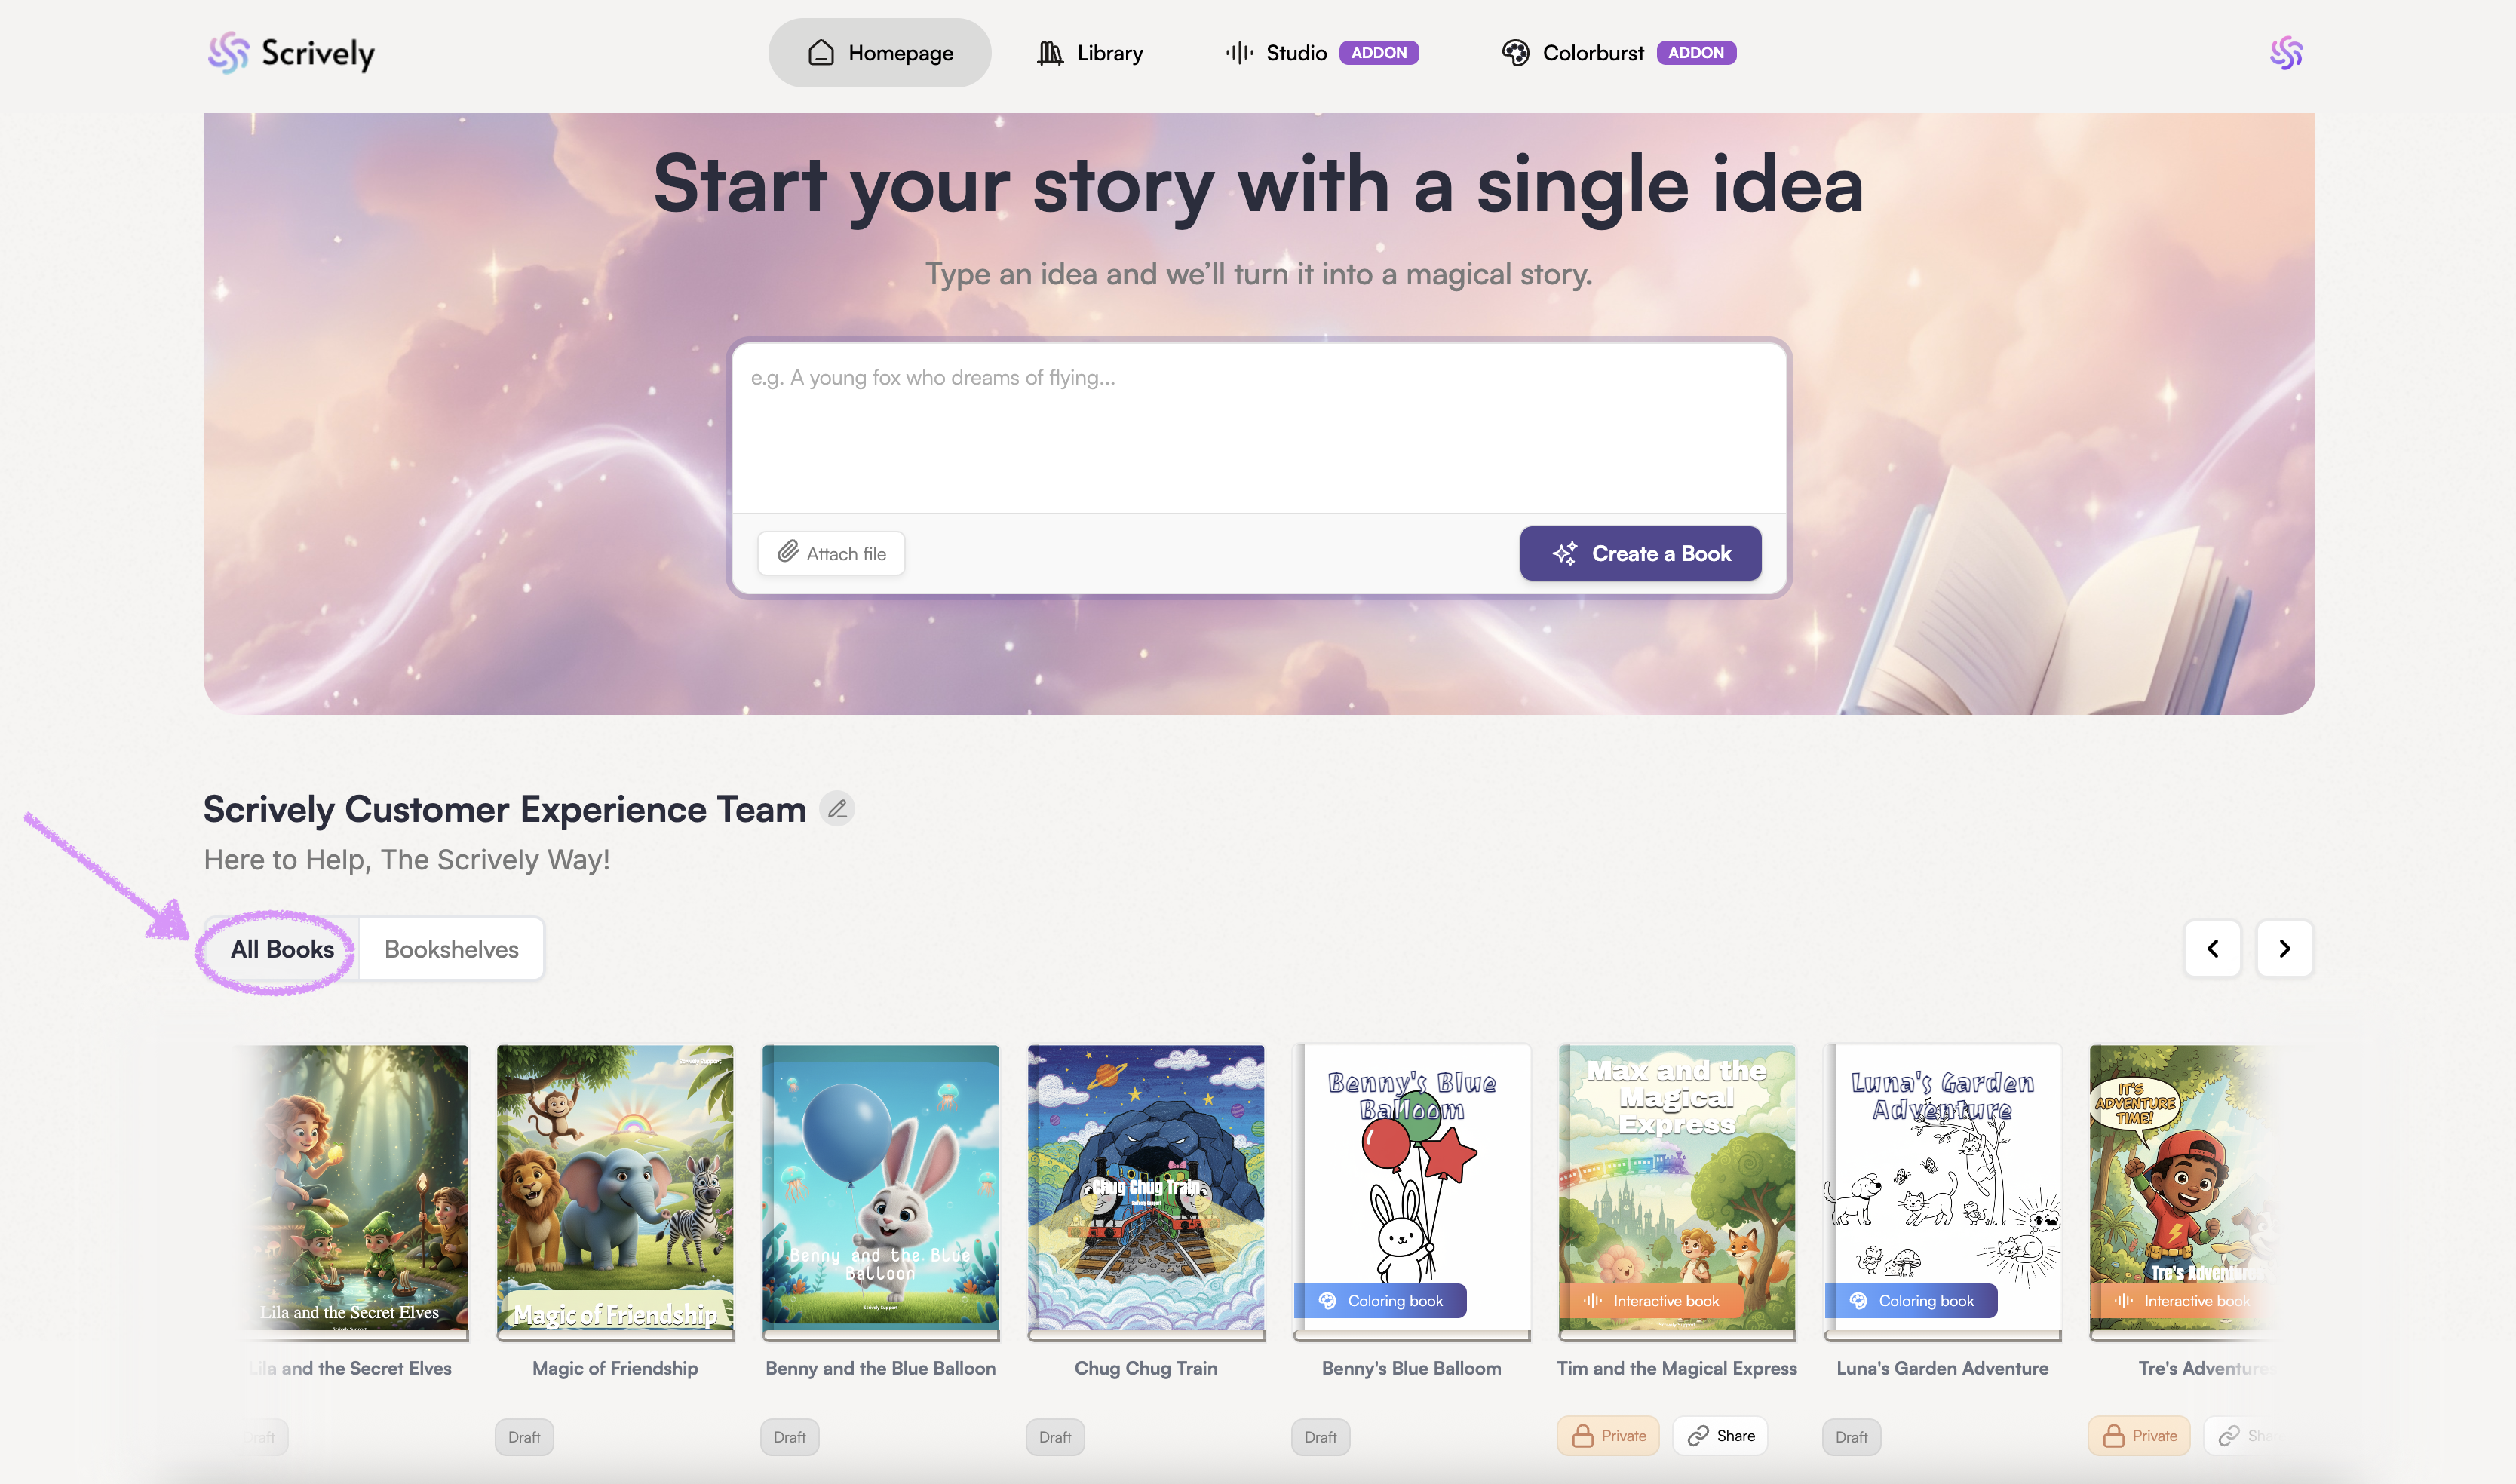Click the story idea text field
The height and width of the screenshot is (1484, 2516).
point(1259,428)
